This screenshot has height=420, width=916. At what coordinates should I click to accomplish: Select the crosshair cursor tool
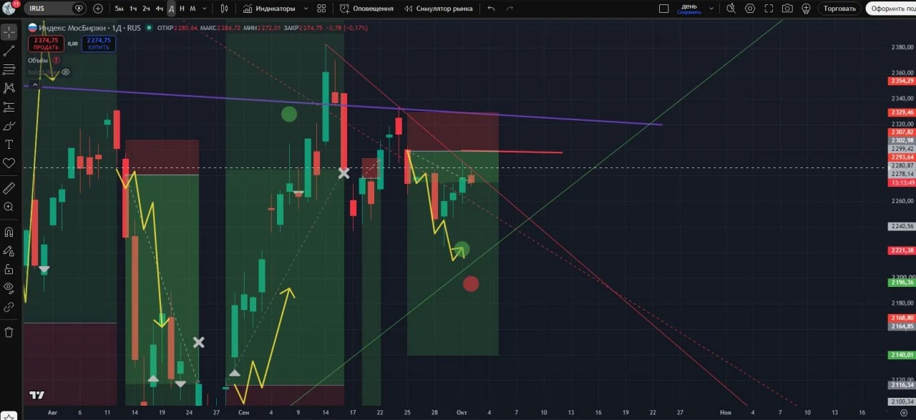point(9,32)
